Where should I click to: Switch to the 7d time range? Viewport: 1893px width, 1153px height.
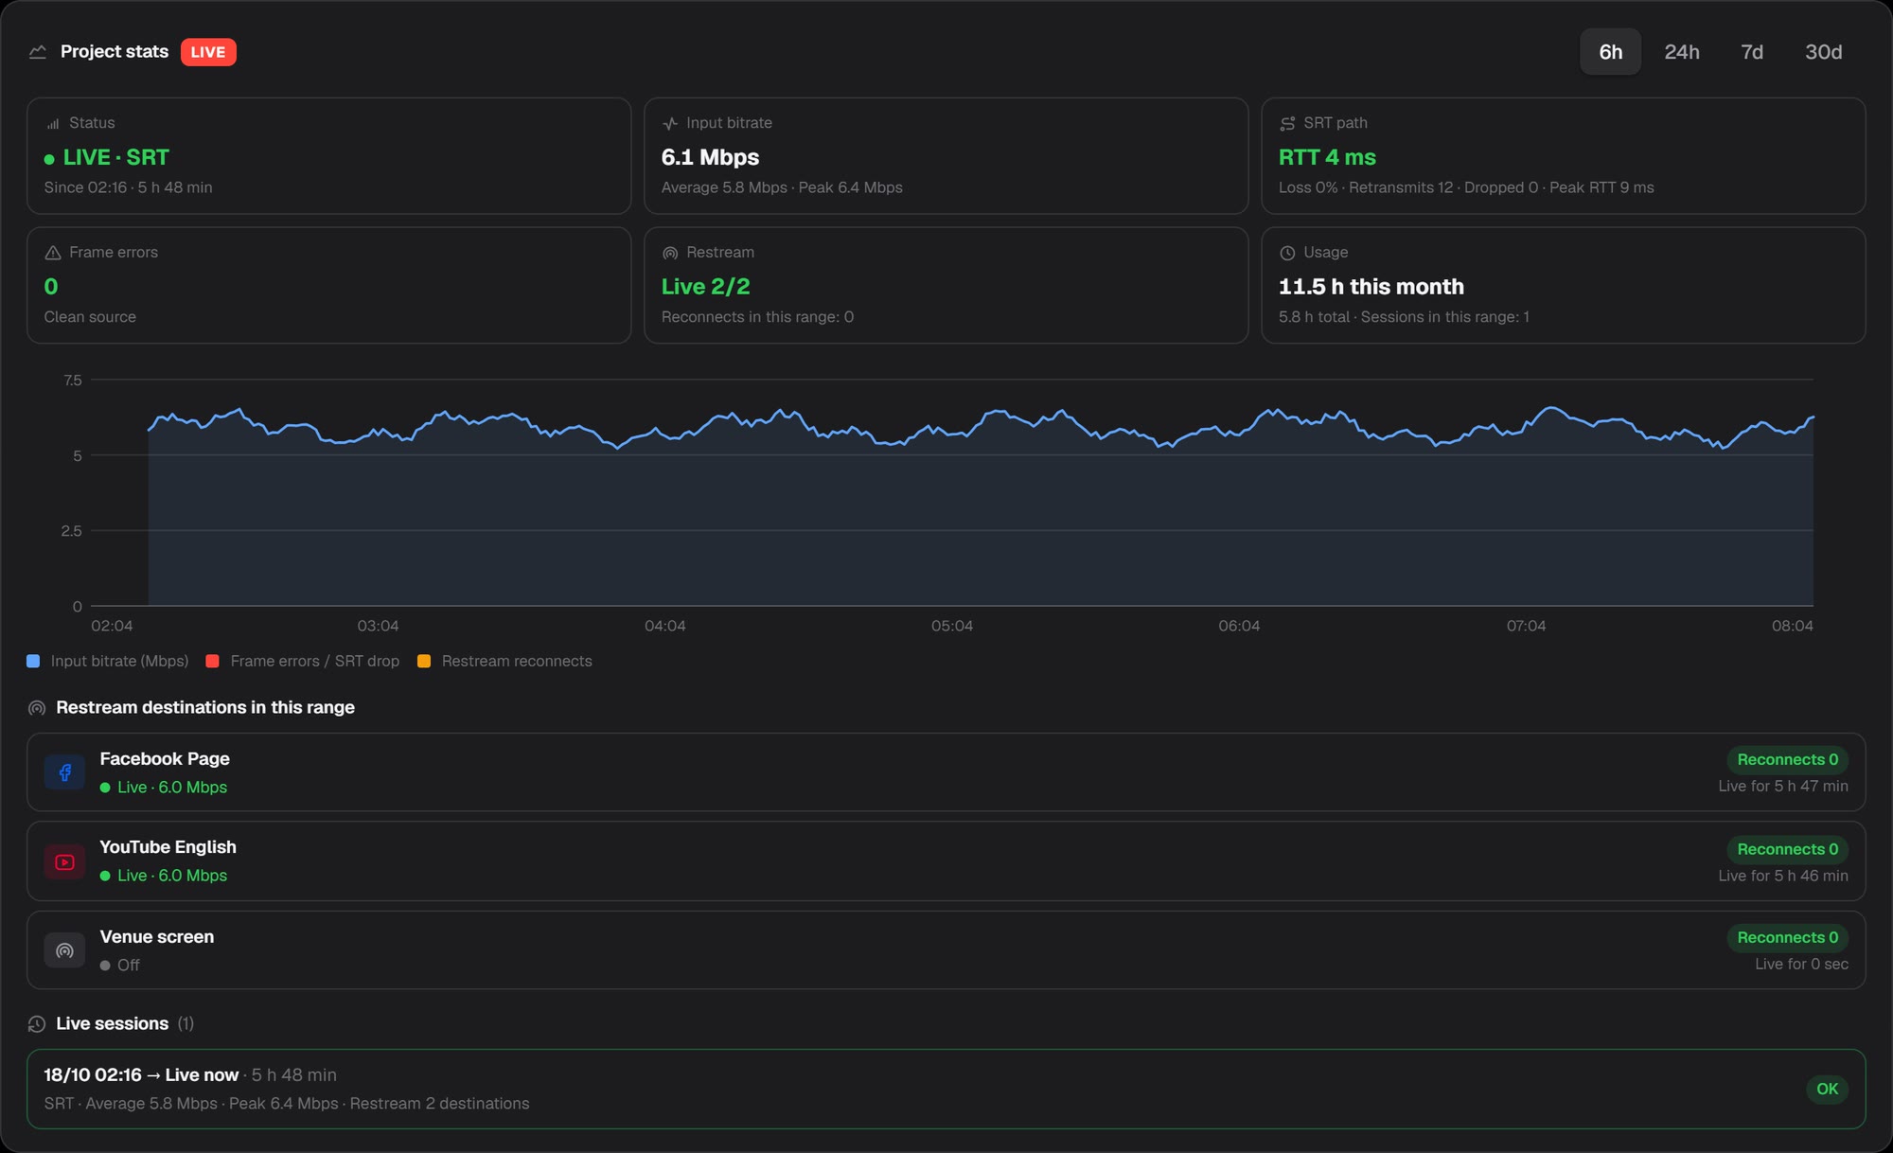1752,52
